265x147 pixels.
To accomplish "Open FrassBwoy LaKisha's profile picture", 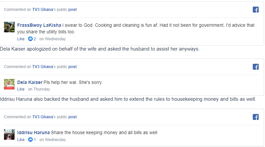I will 9,27.
